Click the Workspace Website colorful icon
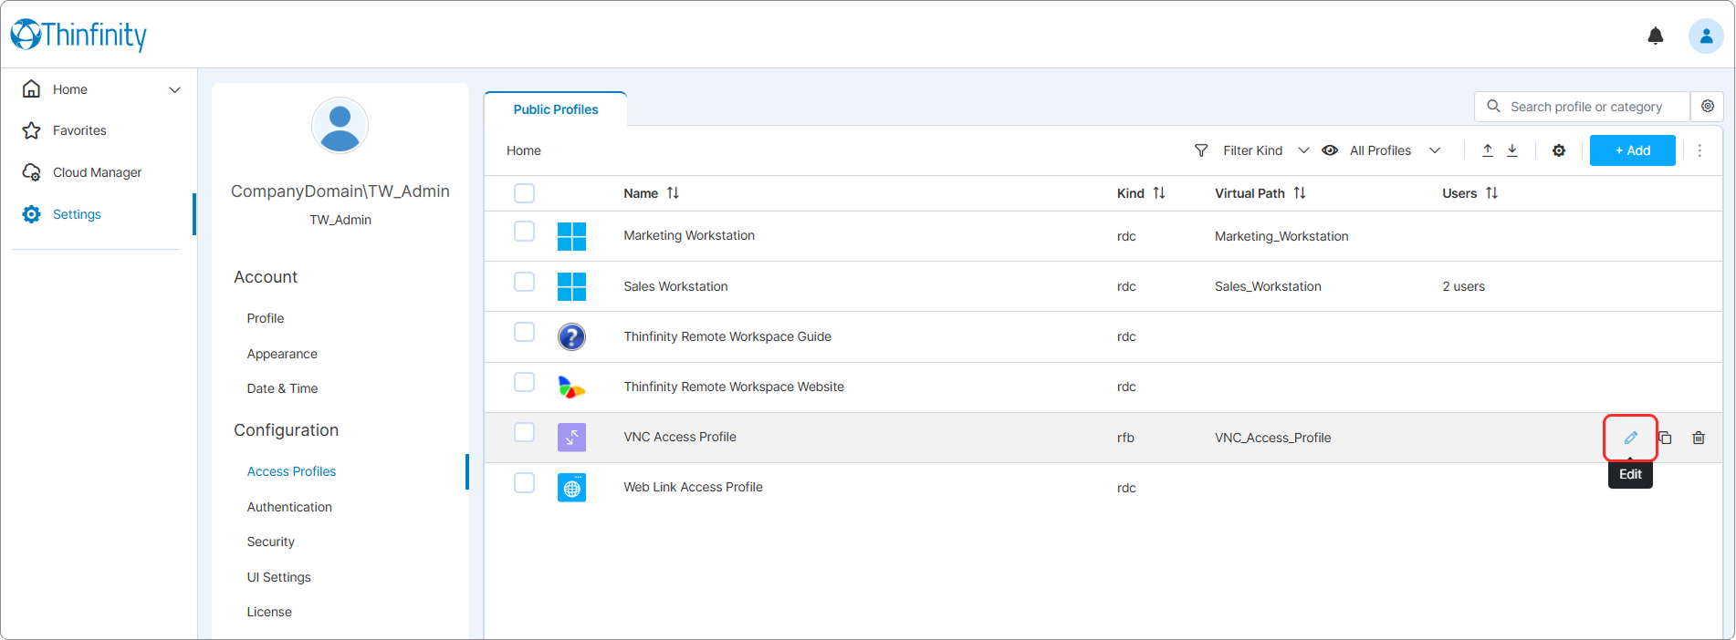Viewport: 1736px width, 640px height. pyautogui.click(x=571, y=387)
